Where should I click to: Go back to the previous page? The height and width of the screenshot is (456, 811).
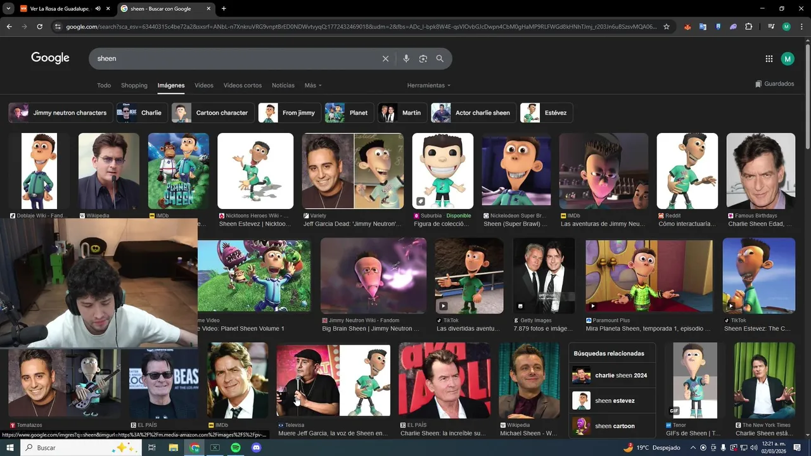[x=10, y=27]
